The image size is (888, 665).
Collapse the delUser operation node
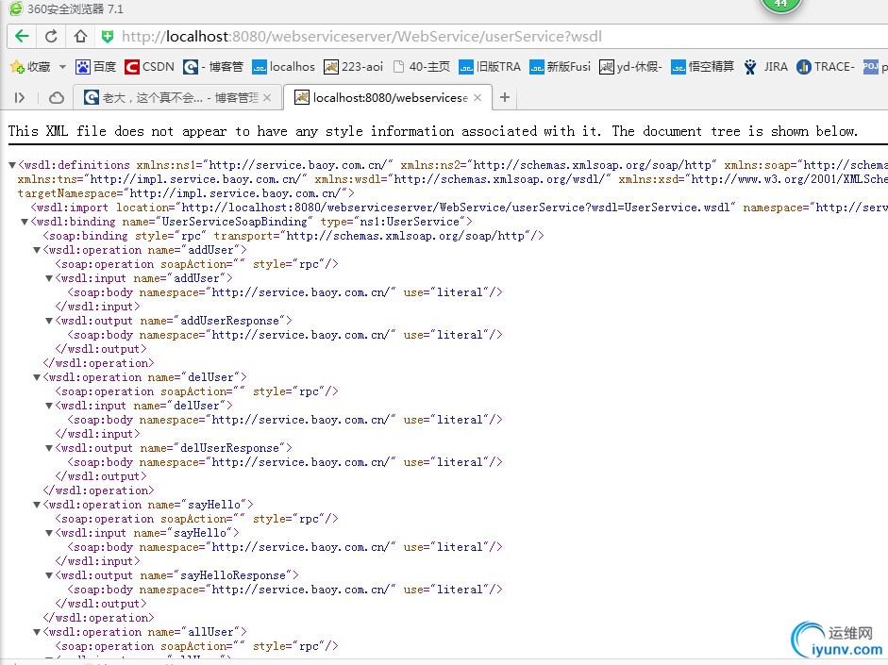(x=37, y=377)
